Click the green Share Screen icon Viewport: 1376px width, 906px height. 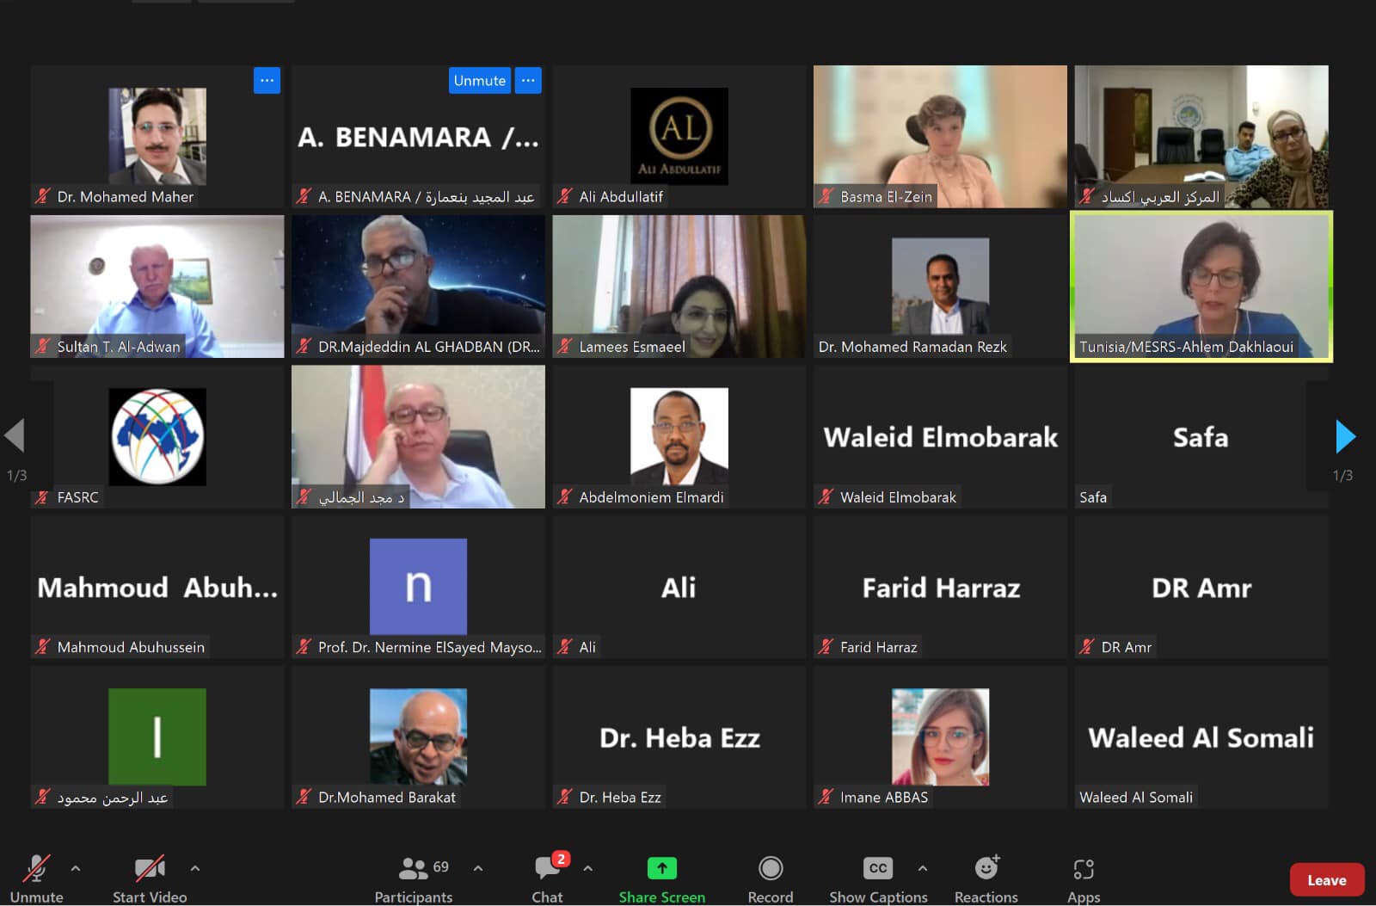(661, 868)
